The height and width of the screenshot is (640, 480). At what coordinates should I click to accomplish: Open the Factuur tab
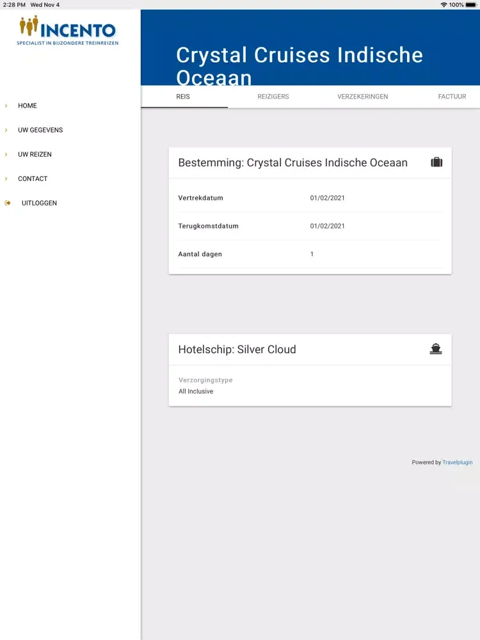452,97
